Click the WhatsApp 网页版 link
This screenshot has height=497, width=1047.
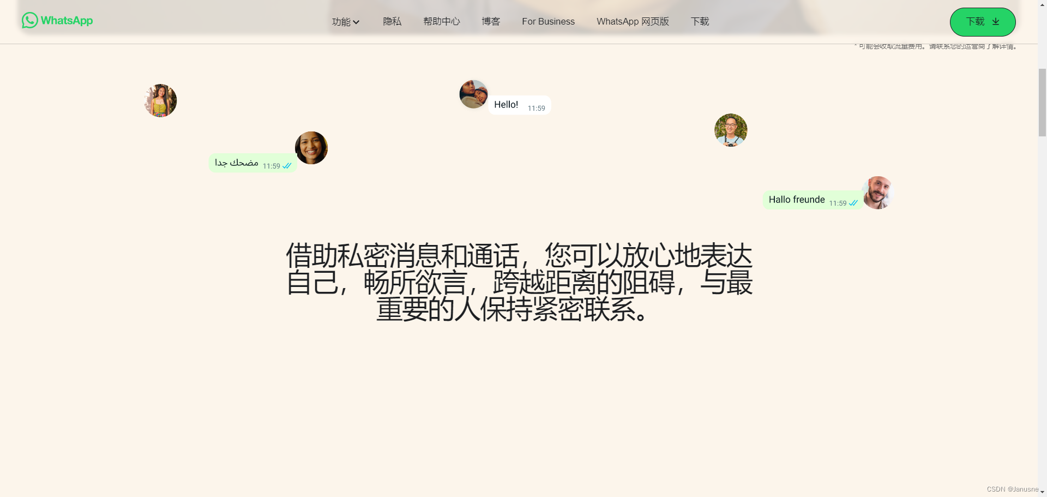[632, 21]
